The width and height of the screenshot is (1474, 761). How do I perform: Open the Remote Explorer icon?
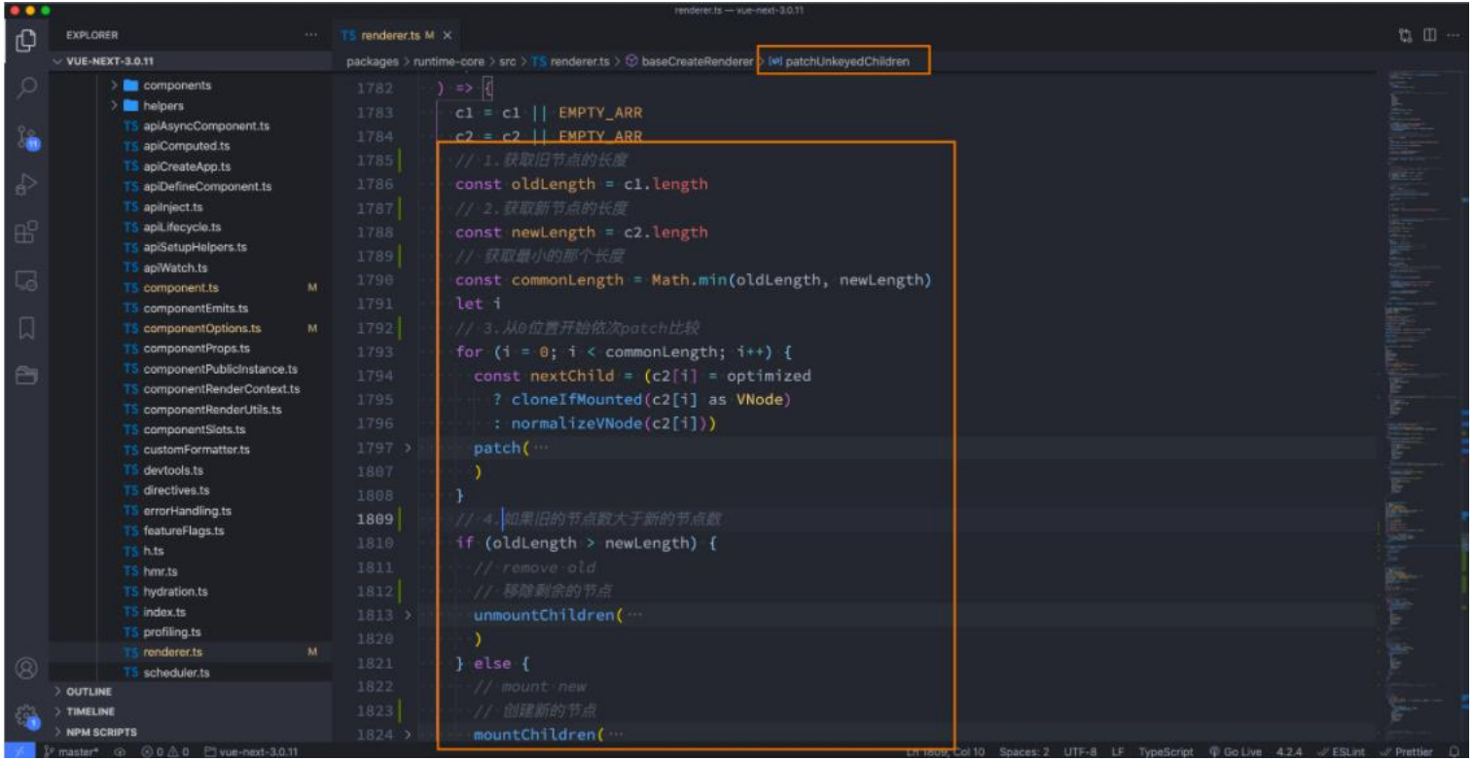(27, 281)
